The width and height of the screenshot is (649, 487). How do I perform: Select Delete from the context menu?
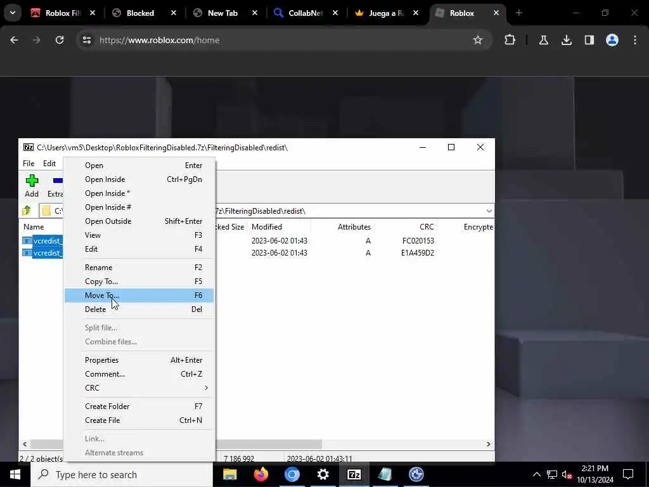point(139,309)
